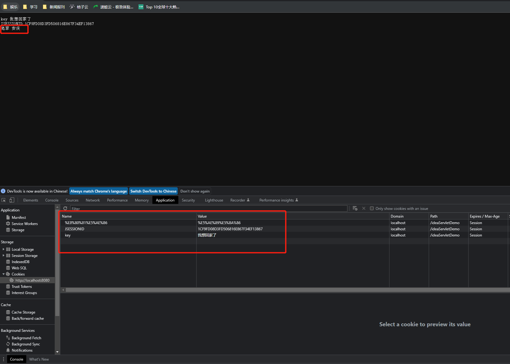Open Notifications background service
The height and width of the screenshot is (364, 510).
22,350
